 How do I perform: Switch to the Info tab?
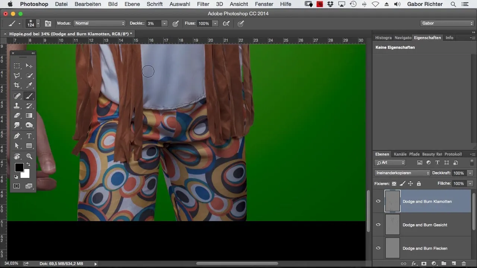[449, 38]
